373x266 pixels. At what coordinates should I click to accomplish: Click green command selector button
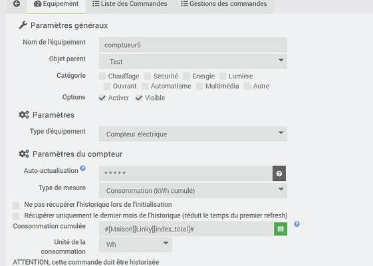click(x=281, y=229)
